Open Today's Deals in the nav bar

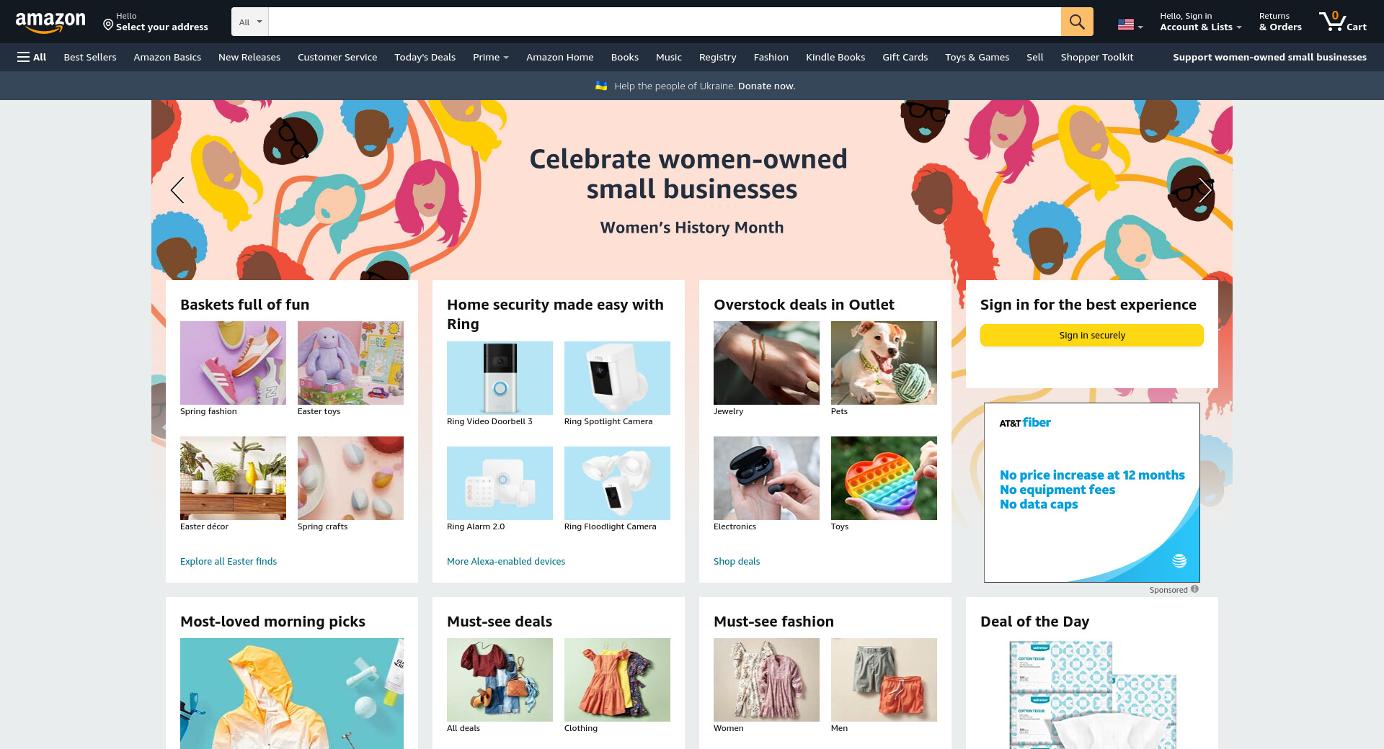coord(425,57)
